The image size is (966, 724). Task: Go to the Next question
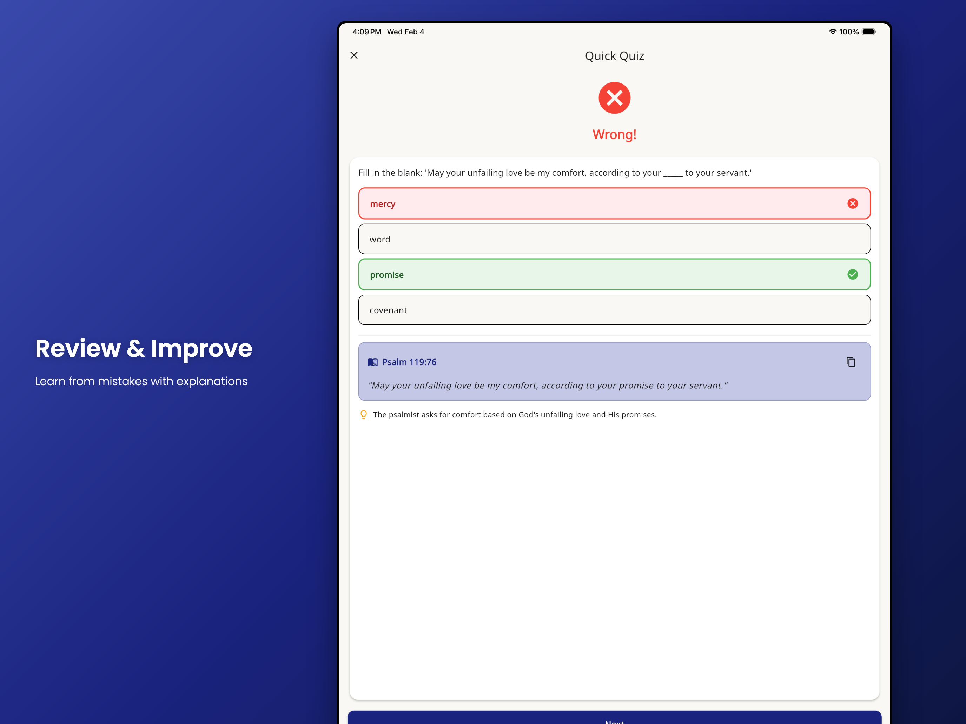click(614, 718)
